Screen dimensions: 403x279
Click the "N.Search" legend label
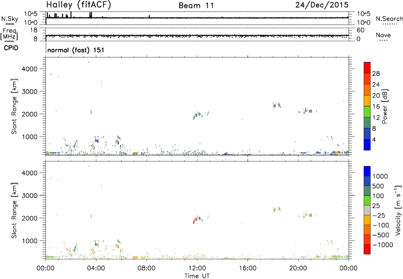pyautogui.click(x=389, y=19)
